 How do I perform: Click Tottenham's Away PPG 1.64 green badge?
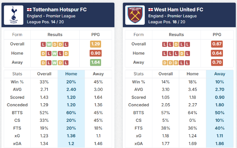[x=95, y=63]
